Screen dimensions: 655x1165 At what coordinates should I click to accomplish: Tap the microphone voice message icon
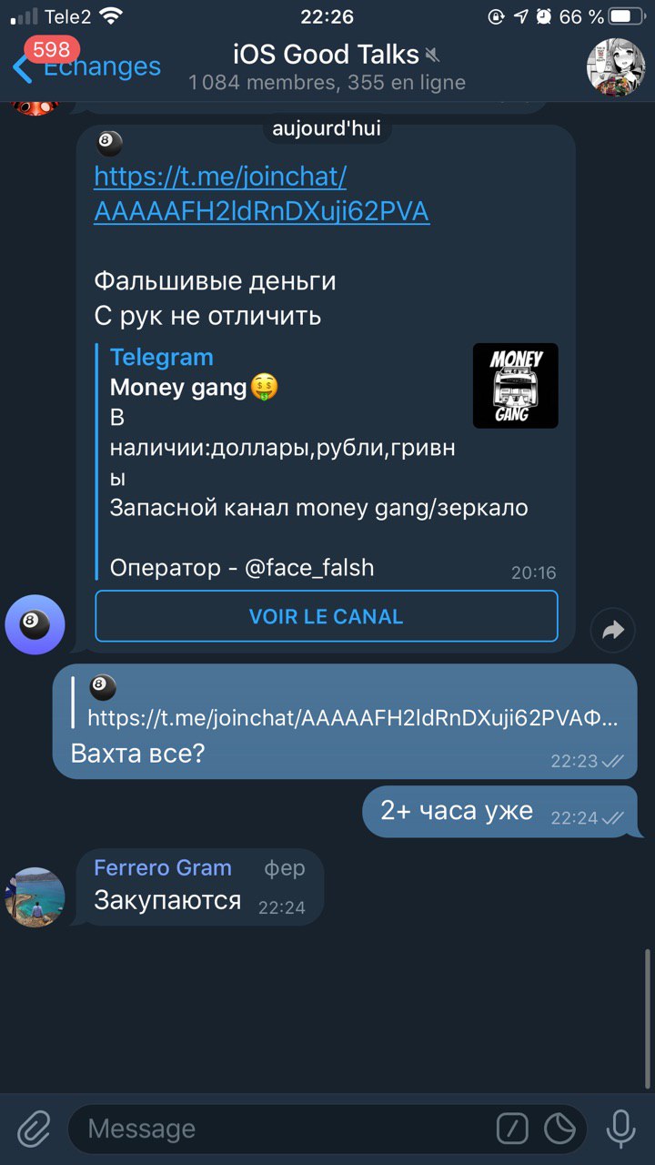click(621, 1130)
